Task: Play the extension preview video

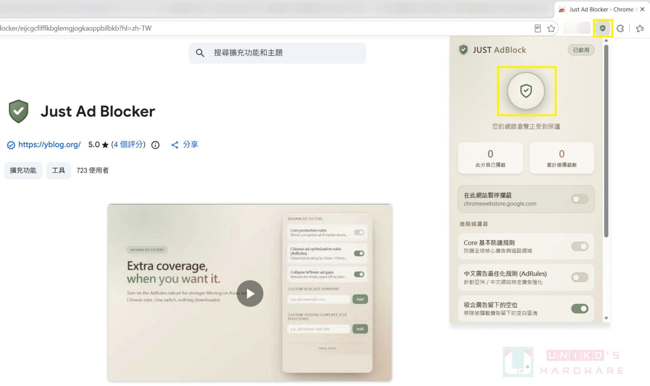Action: (x=250, y=293)
